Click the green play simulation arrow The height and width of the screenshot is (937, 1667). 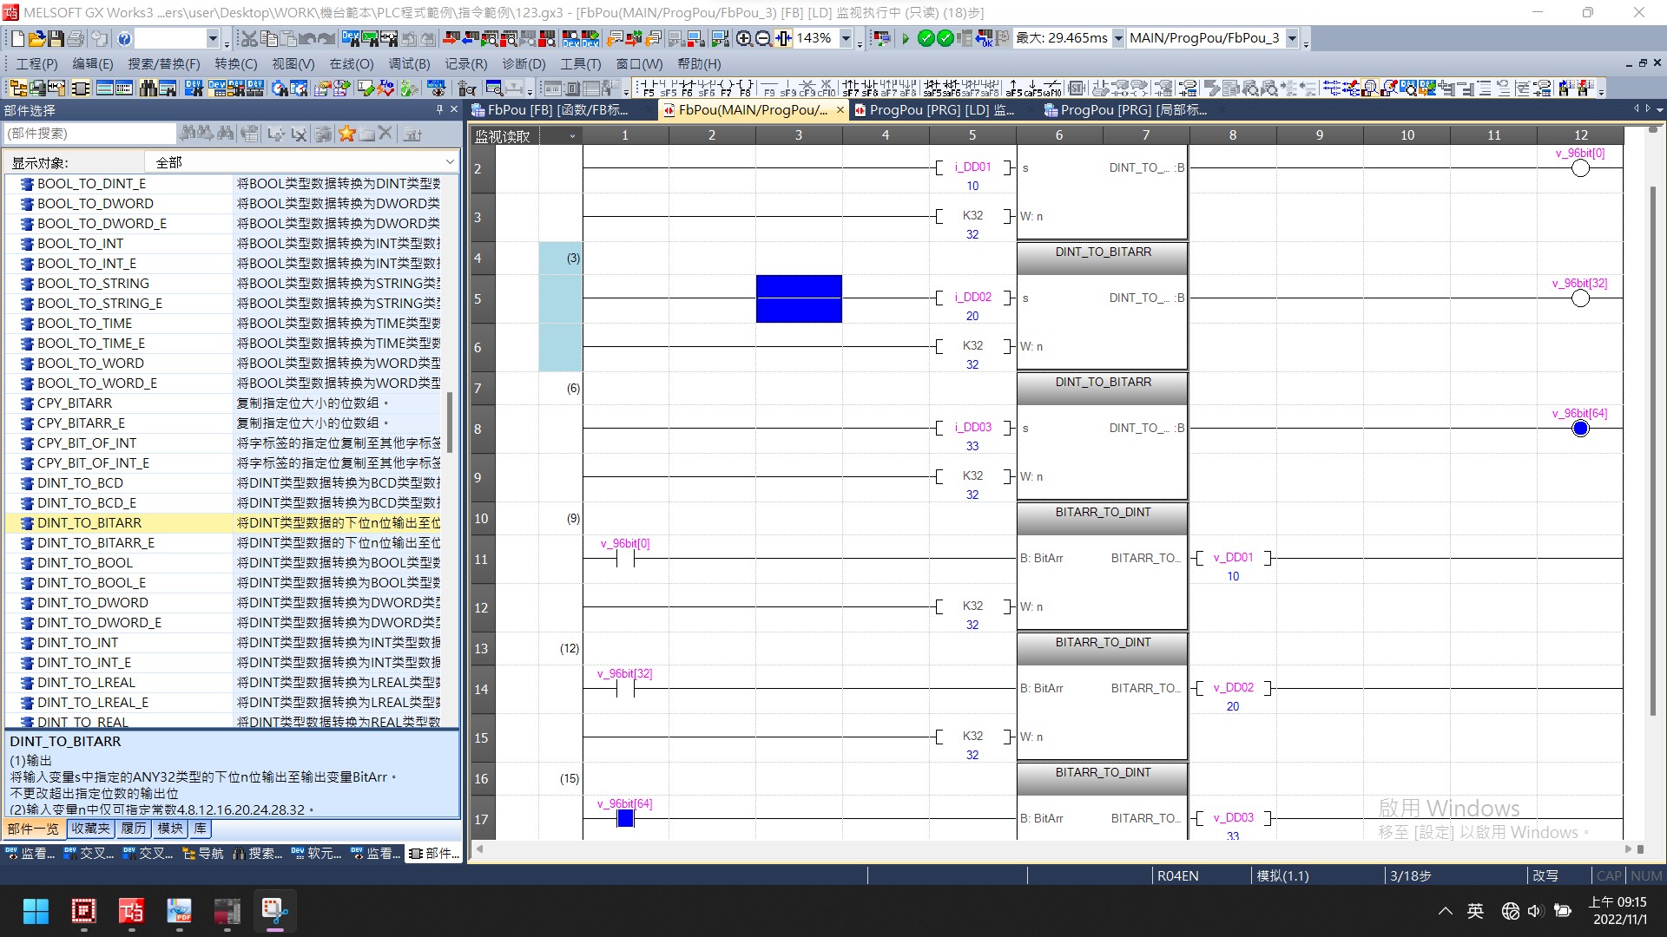[x=905, y=38]
